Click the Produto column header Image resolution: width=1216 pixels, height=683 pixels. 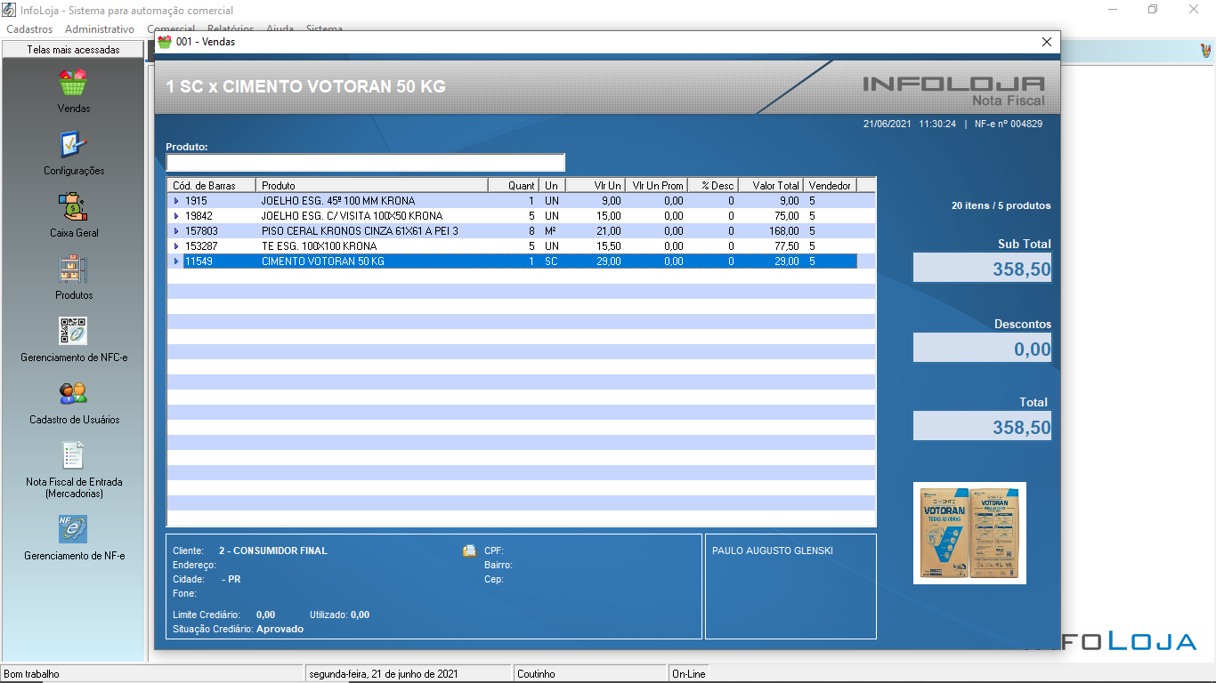[372, 185]
